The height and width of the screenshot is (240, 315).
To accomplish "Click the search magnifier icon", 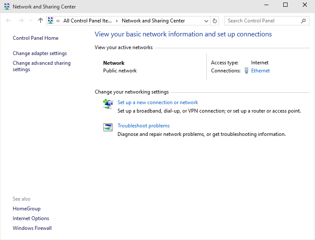I will click(303, 21).
